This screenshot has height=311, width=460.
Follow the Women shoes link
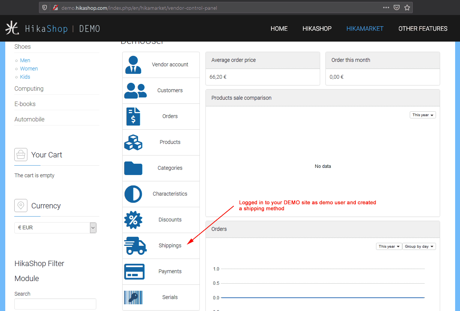29,69
